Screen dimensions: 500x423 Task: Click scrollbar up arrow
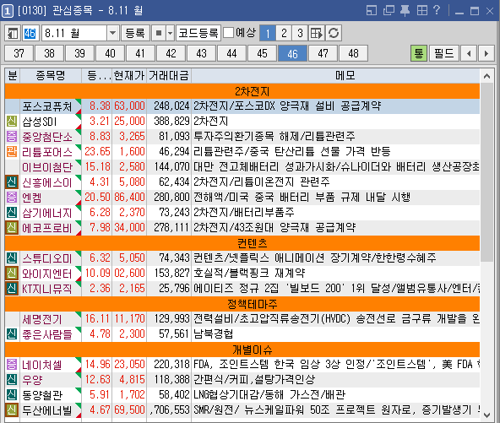[487, 76]
